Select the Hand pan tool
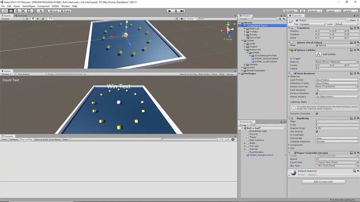The height and width of the screenshot is (202, 360). click(x=5, y=11)
